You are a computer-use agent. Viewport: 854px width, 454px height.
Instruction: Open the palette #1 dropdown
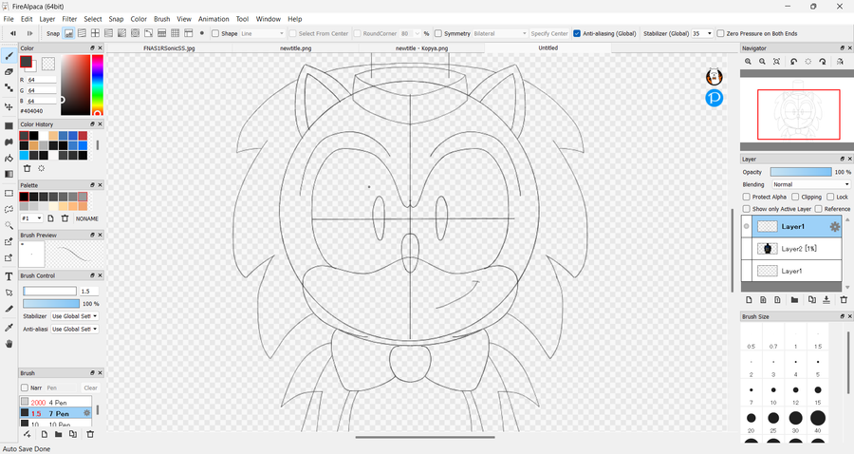pos(31,218)
